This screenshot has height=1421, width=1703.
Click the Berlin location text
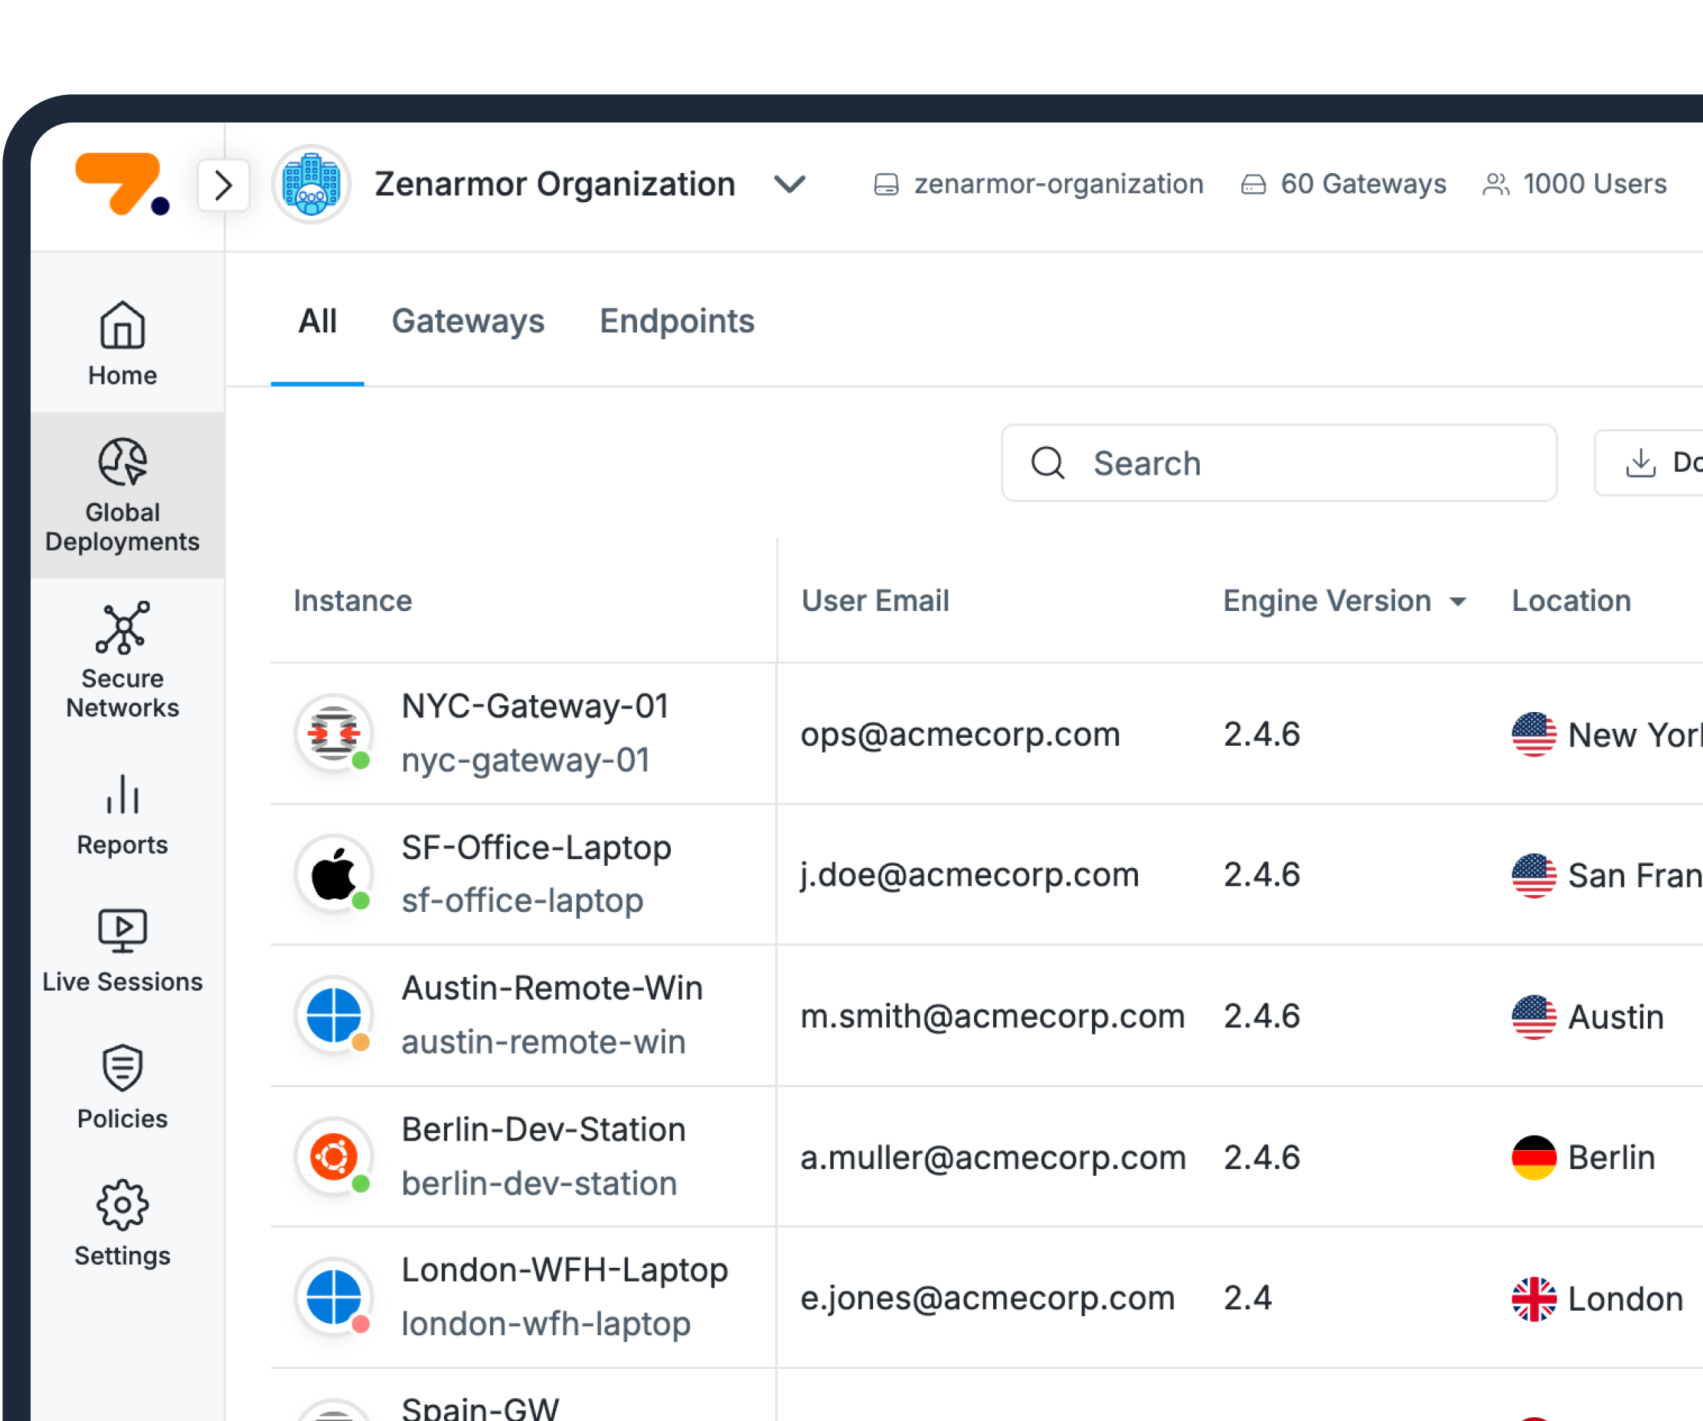pyautogui.click(x=1611, y=1158)
